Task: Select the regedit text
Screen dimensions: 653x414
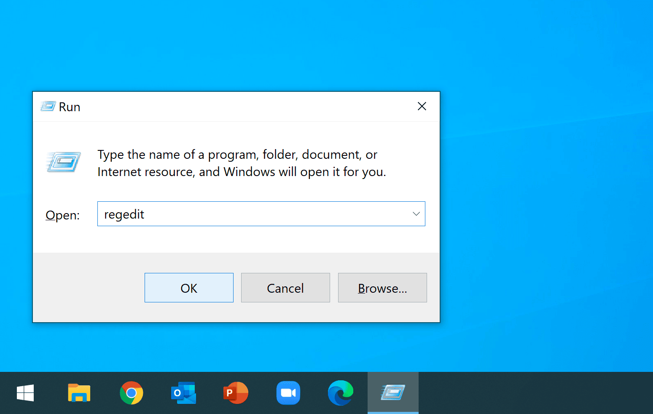Action: 124,214
